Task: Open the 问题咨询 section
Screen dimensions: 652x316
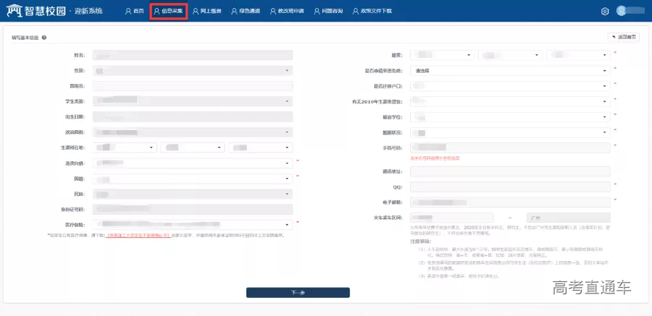Action: 334,12
